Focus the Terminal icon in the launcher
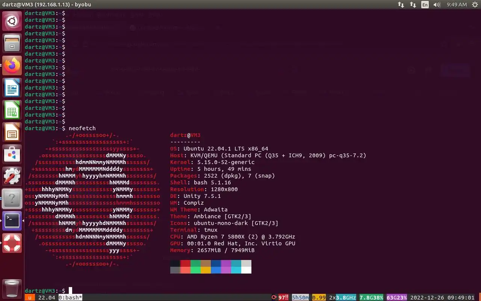 [x=12, y=221]
